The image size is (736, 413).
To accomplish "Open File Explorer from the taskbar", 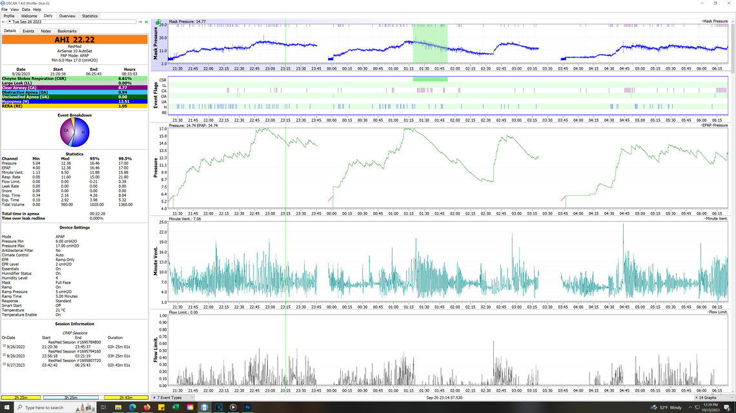I will pos(118,407).
